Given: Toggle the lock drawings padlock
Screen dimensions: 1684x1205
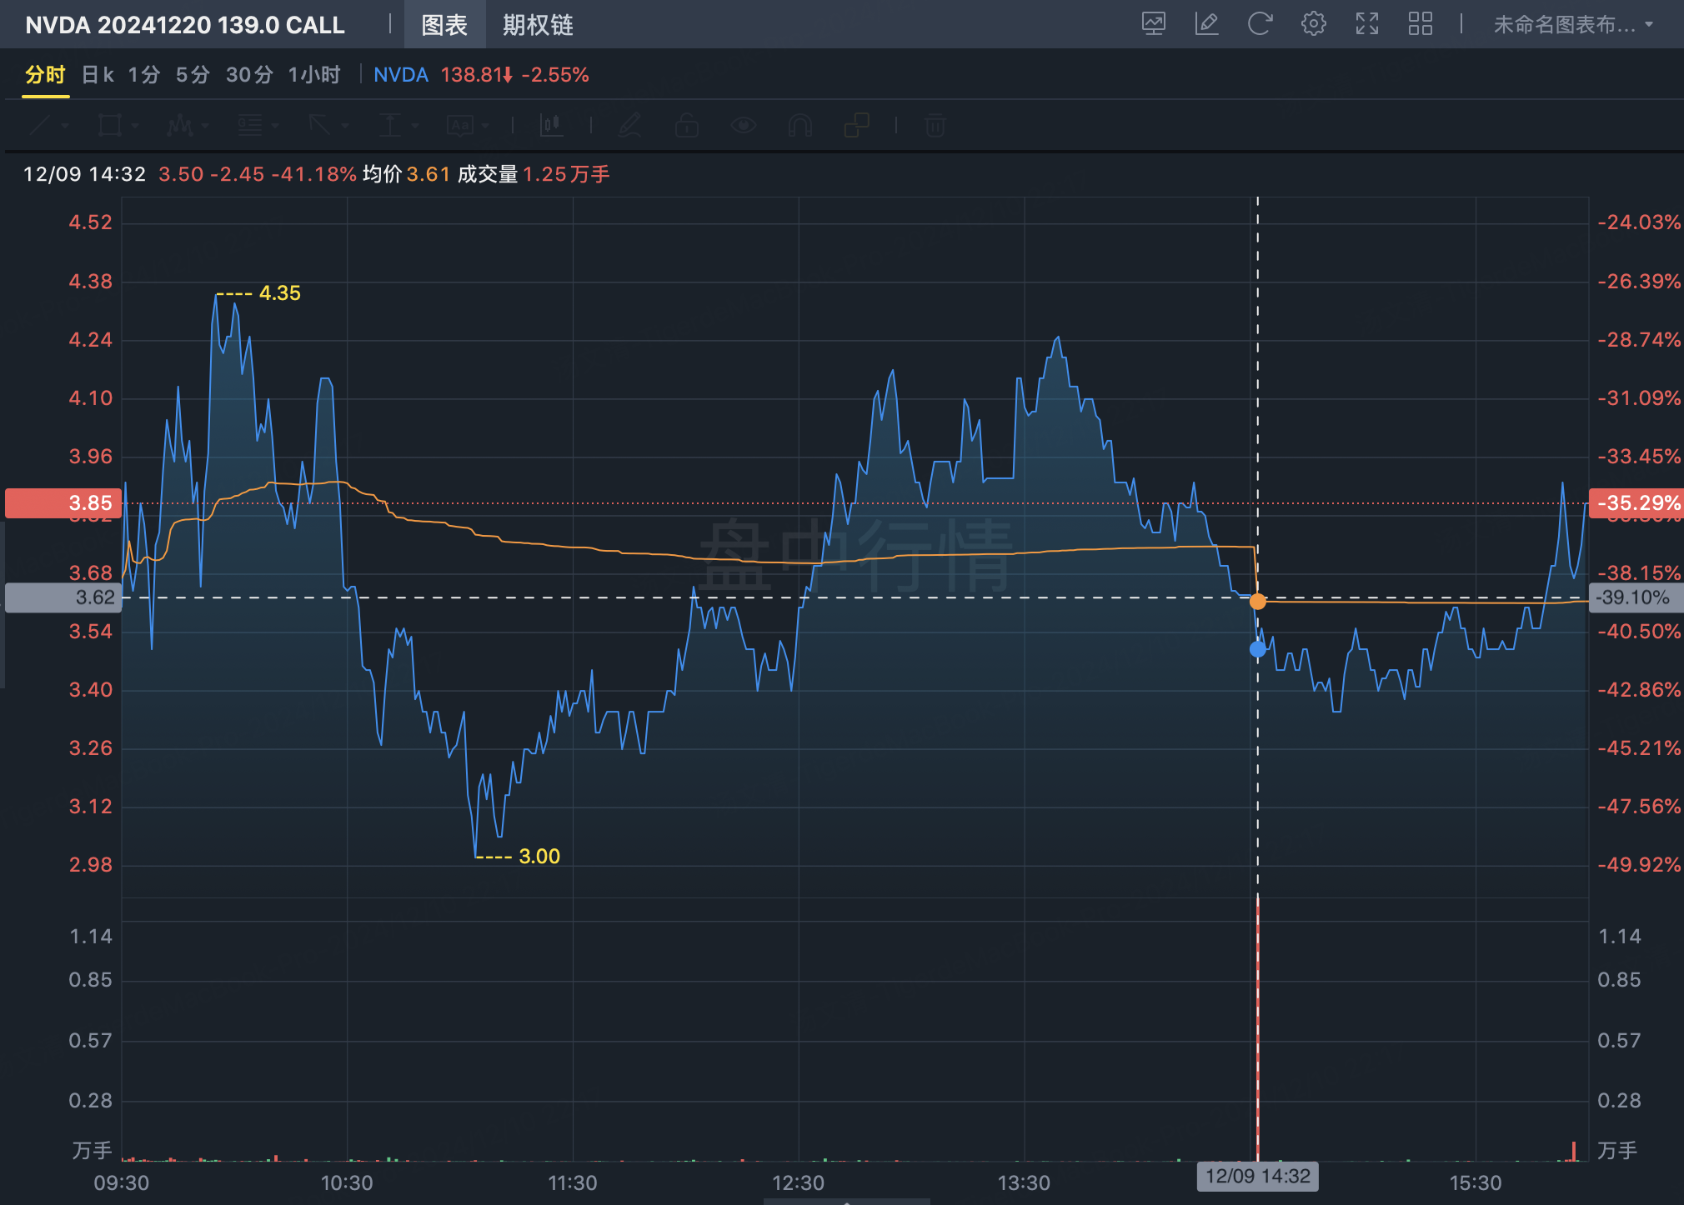Looking at the screenshot, I should tap(686, 126).
